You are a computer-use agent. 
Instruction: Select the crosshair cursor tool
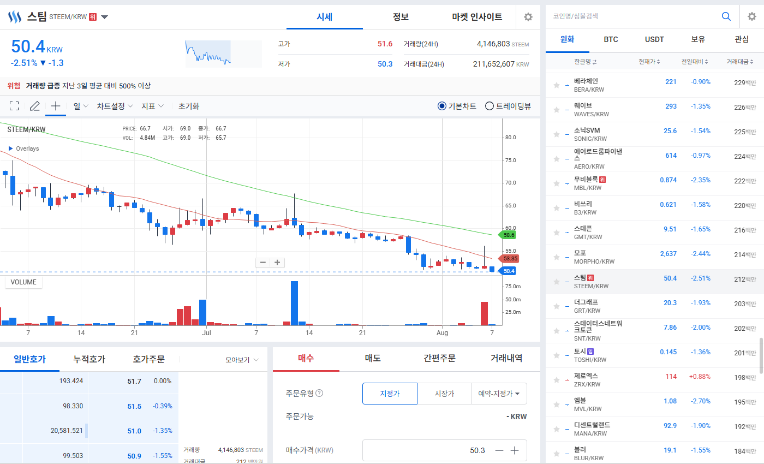click(55, 106)
